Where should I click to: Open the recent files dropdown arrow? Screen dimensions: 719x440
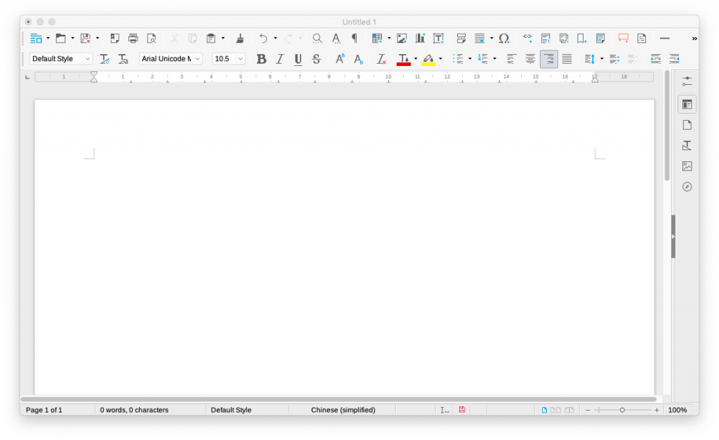point(72,39)
